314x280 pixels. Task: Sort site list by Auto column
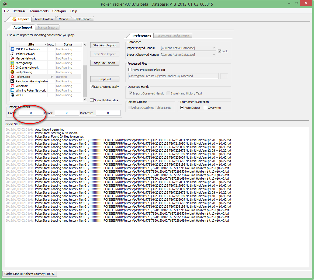click(51, 44)
